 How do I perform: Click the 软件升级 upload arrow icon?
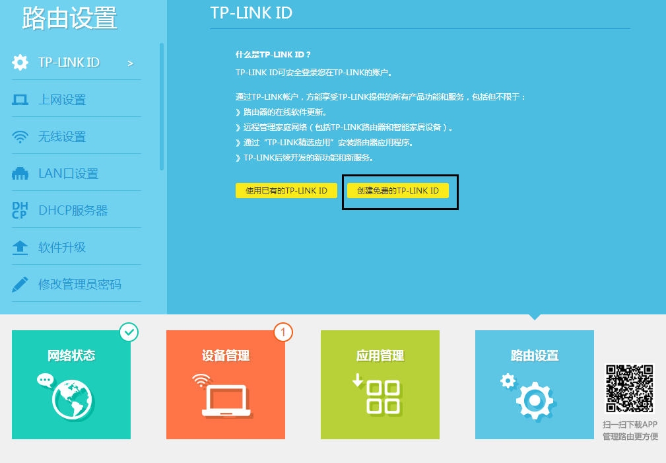(x=20, y=246)
